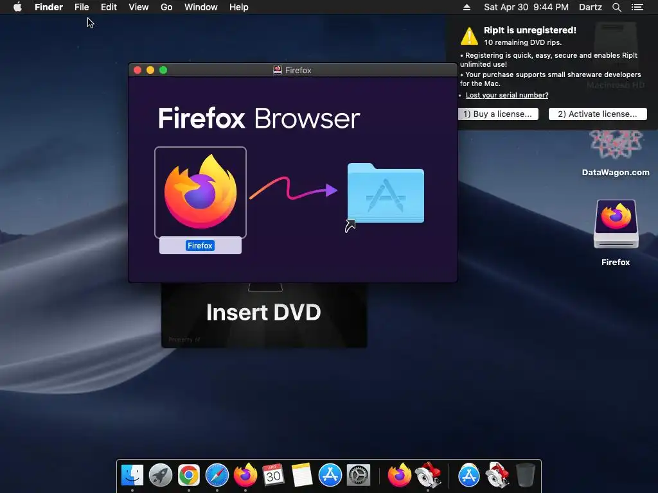Close the Firefox disk image window

[138, 70]
